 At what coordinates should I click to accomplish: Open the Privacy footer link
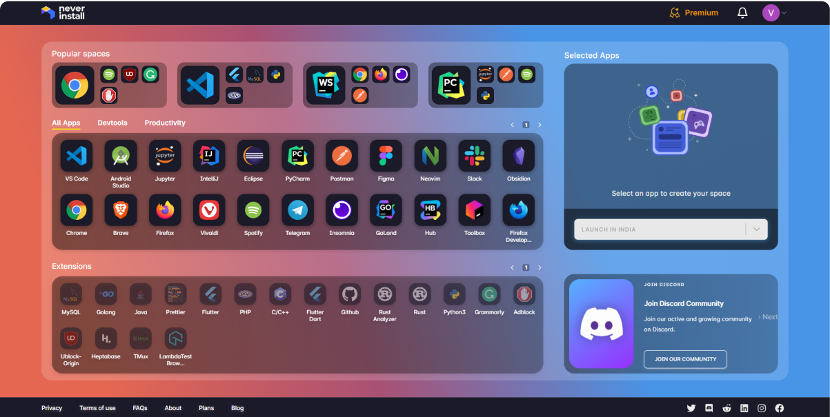click(52, 408)
